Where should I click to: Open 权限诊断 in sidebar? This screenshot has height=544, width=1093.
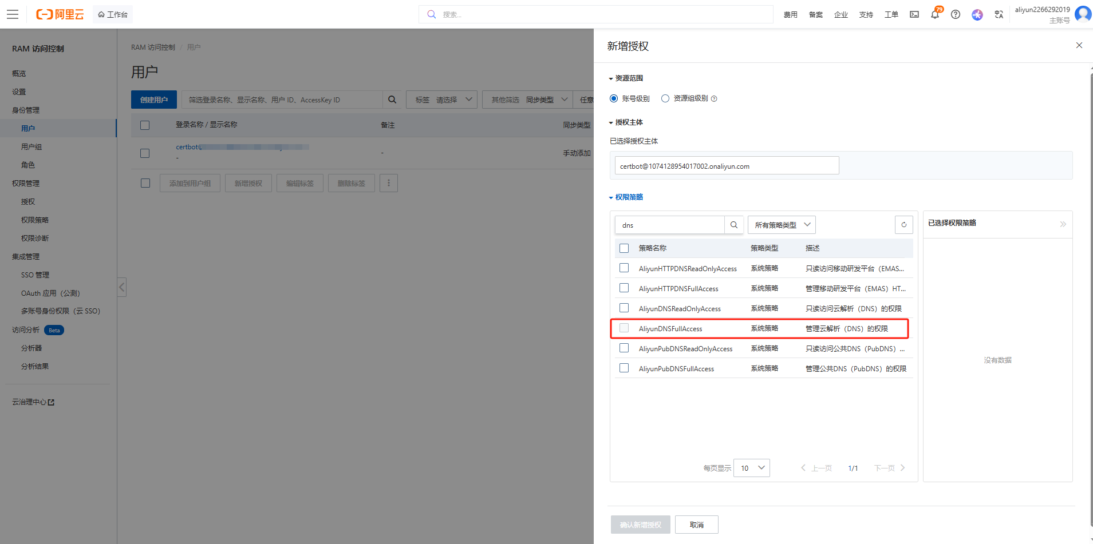pos(35,239)
